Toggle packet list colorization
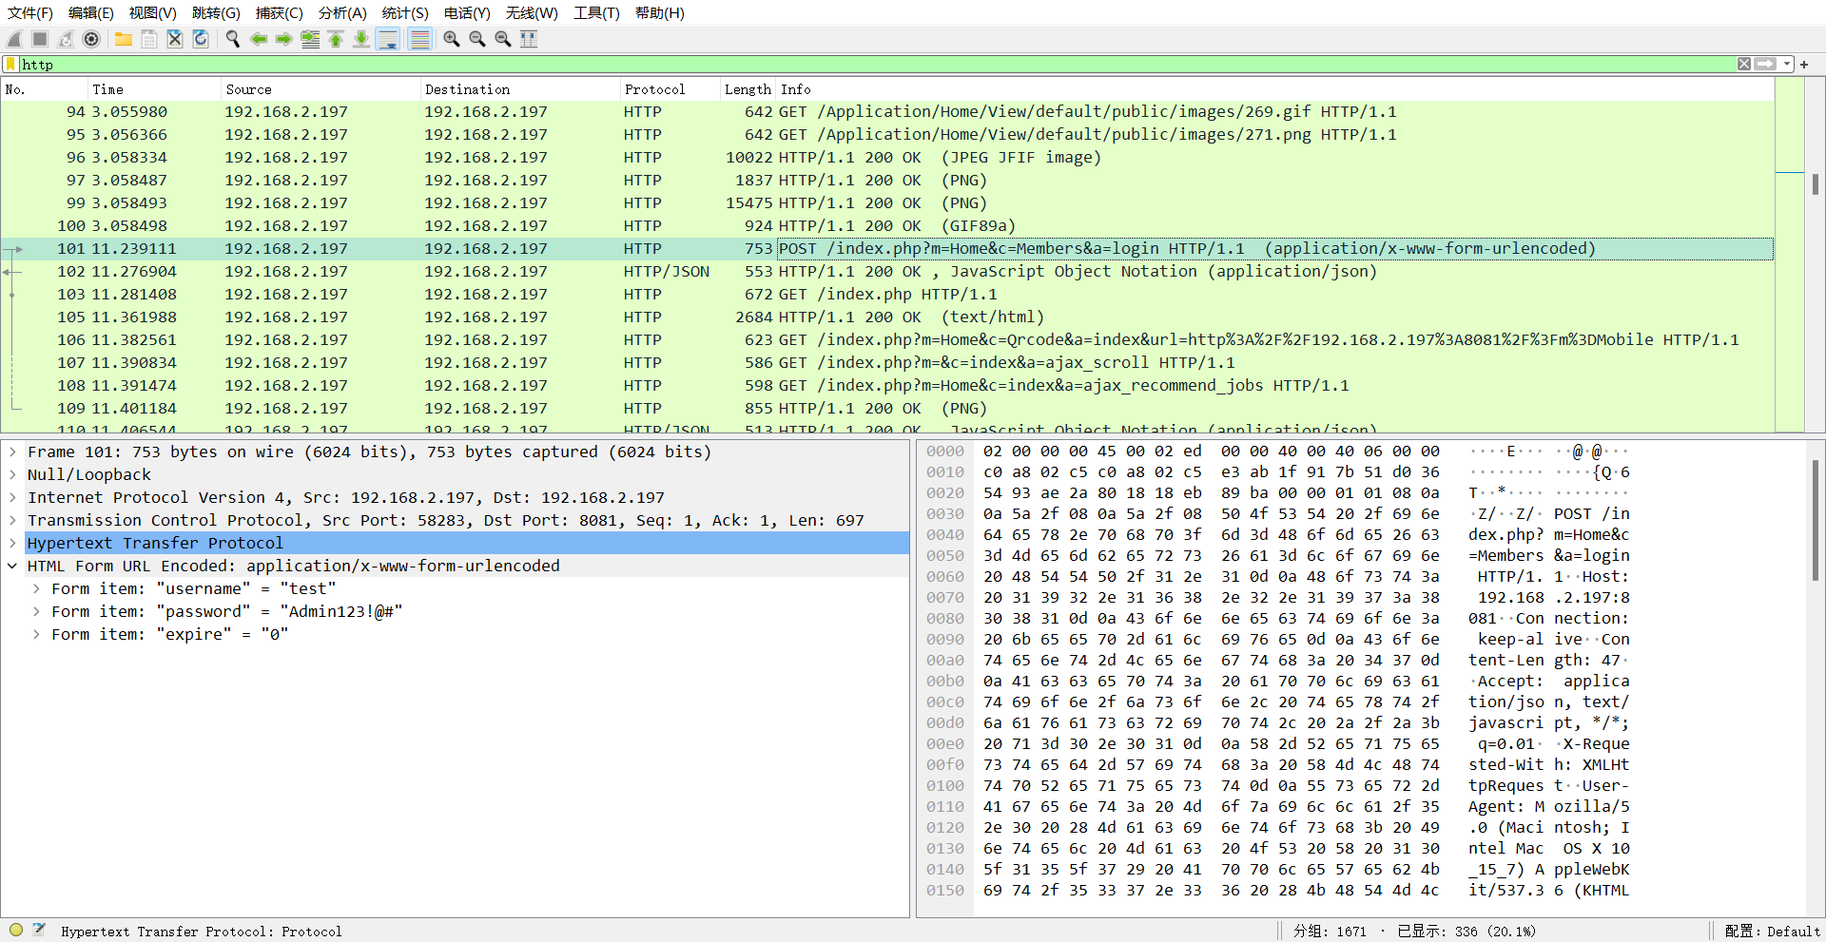 point(419,39)
